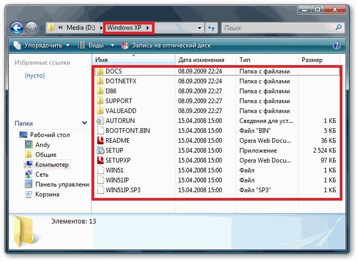357x261 pixels.
Task: Select the I386 folder icon
Action: pos(100,91)
